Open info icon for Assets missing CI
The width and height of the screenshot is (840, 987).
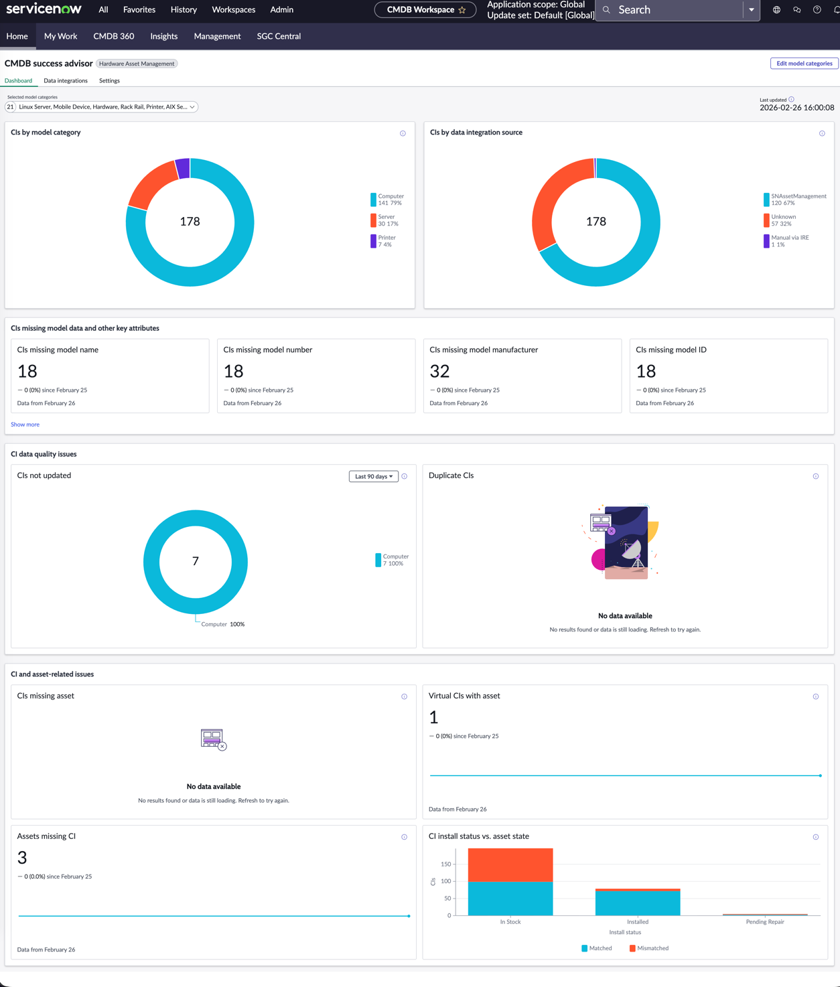[405, 837]
